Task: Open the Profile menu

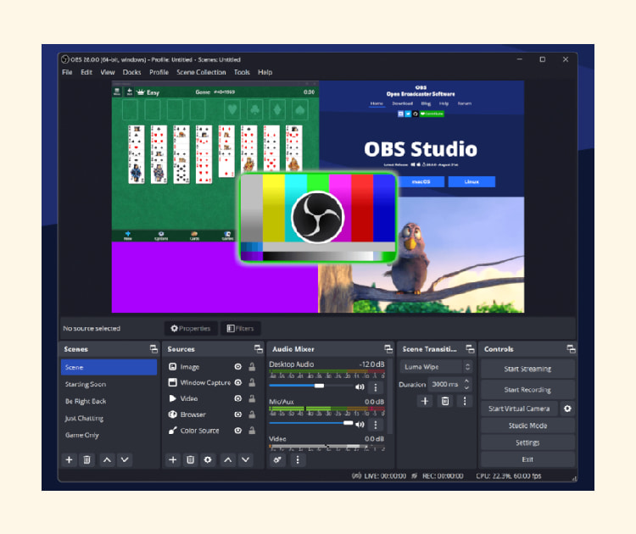Action: click(x=159, y=72)
